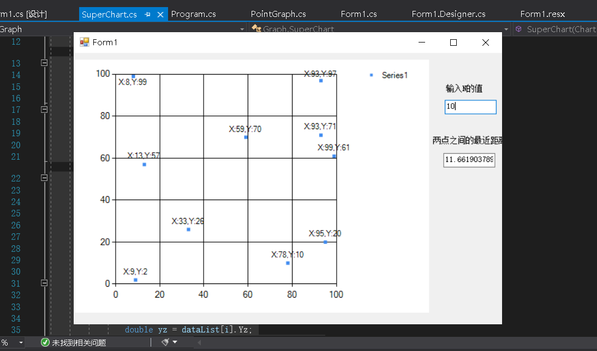Click the Series1 legend marker in the chart
Image resolution: width=597 pixels, height=351 pixels.
pos(372,75)
